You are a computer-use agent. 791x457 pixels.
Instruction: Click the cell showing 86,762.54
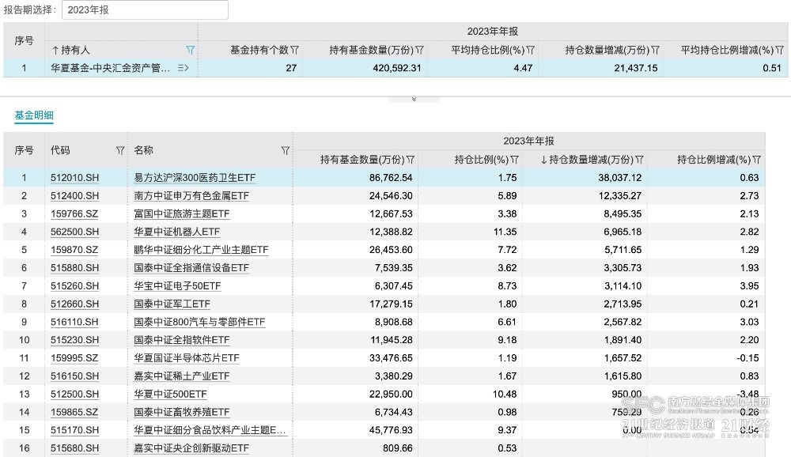point(391,178)
